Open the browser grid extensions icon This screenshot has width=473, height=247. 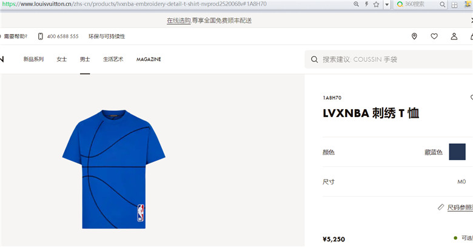point(454,4)
